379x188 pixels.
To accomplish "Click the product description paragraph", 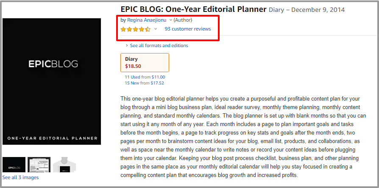I will 240,137.
